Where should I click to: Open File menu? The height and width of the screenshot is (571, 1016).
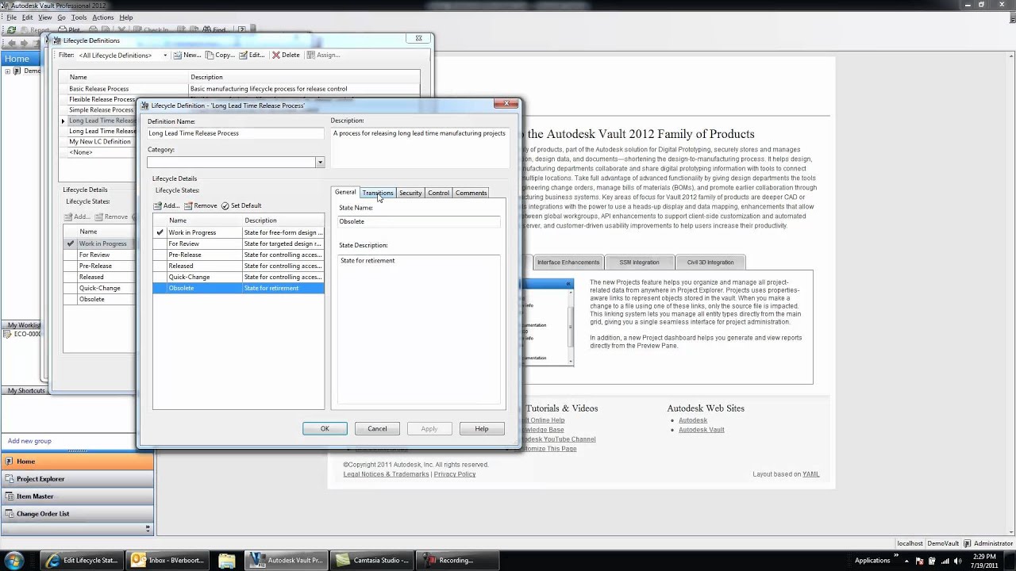pyautogui.click(x=12, y=17)
